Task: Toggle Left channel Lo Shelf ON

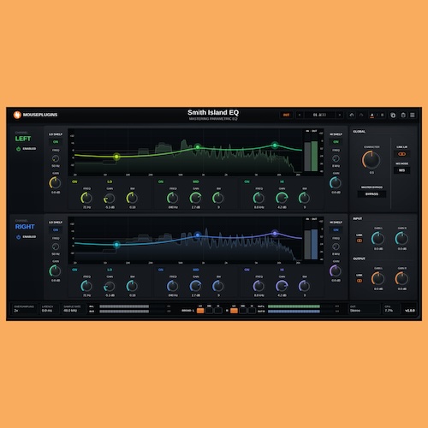Action: click(x=56, y=142)
